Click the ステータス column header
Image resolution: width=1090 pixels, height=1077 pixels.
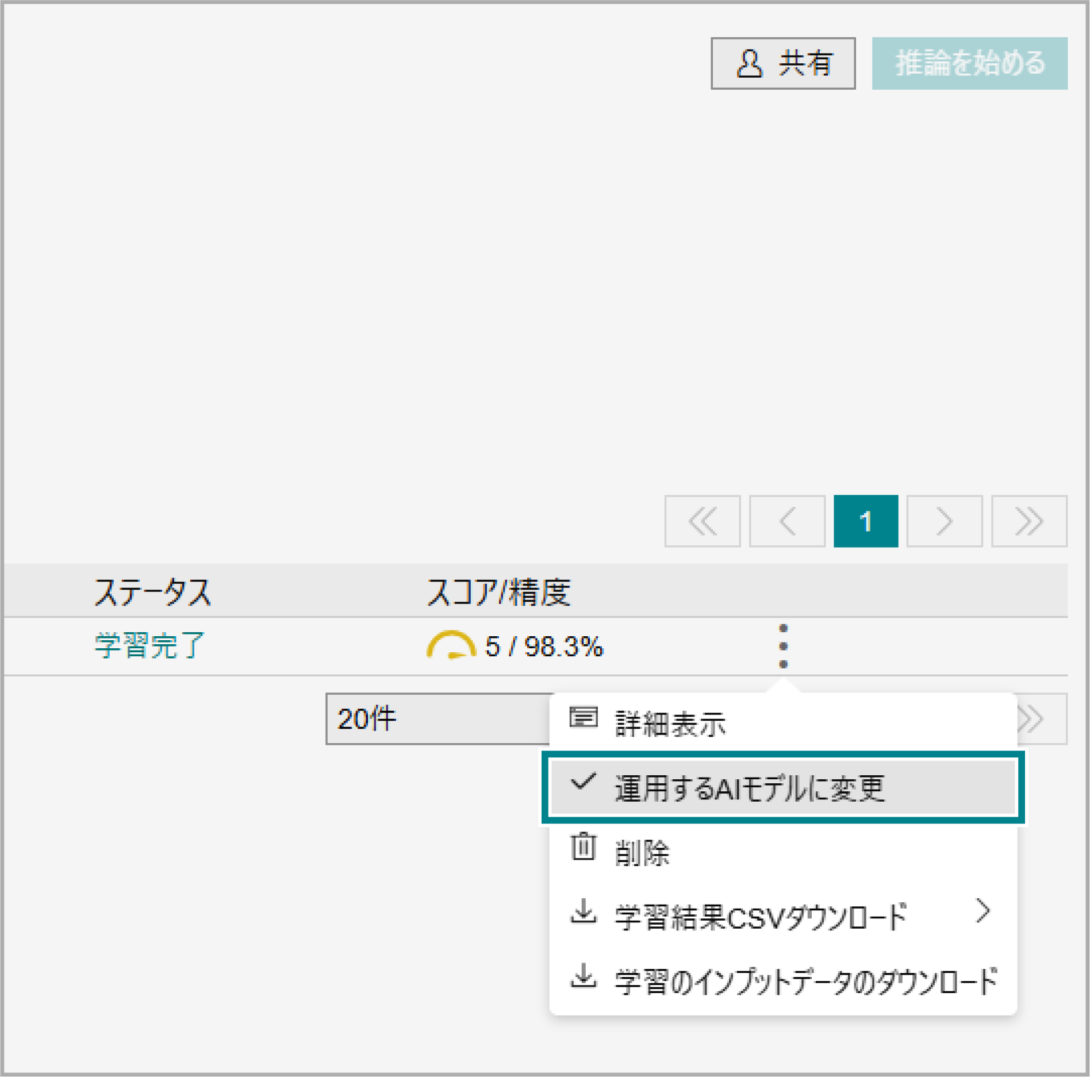coord(153,592)
